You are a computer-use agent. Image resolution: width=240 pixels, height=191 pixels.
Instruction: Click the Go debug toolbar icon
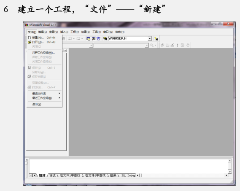[183, 45]
